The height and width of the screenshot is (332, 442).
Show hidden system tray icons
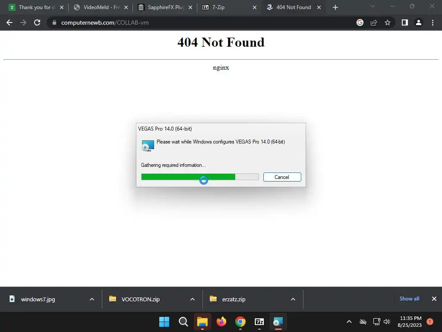349,322
